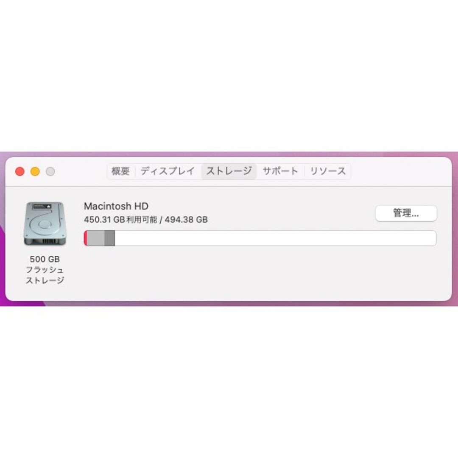Viewport: 458px width, 458px height.
Task: Close the window with red button
Action: [20, 171]
